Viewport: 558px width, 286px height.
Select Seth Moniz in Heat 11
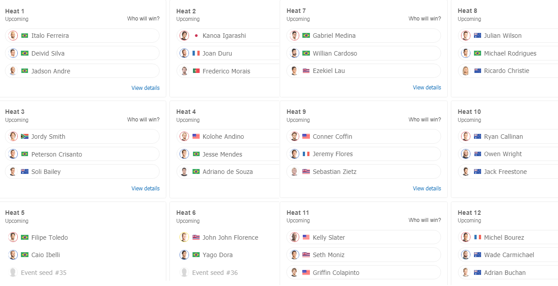364,255
